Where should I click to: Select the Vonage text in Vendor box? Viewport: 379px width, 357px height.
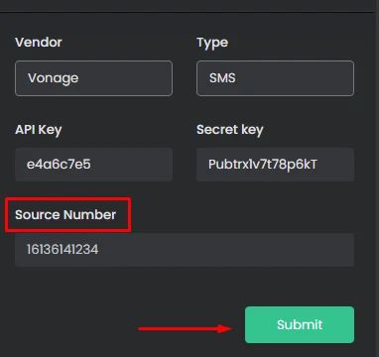[53, 78]
